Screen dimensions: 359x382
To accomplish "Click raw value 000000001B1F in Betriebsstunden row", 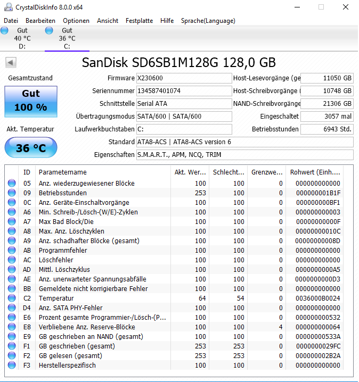I will tap(319, 193).
